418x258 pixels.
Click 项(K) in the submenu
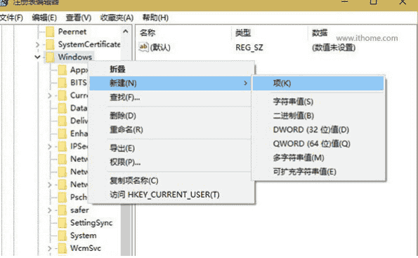point(318,83)
